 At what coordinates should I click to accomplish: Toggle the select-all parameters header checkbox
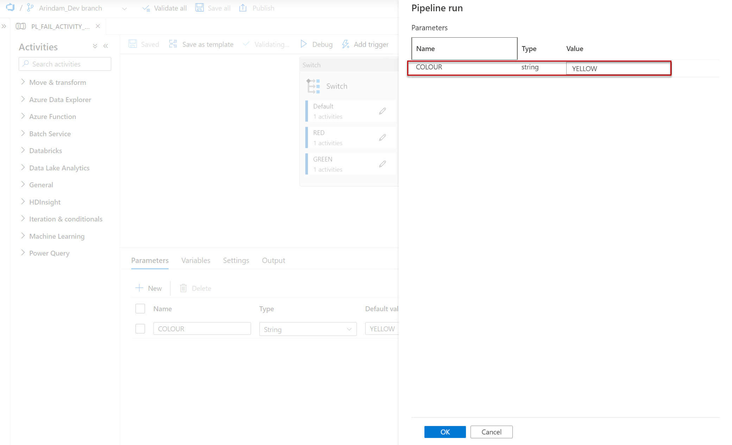click(x=140, y=308)
